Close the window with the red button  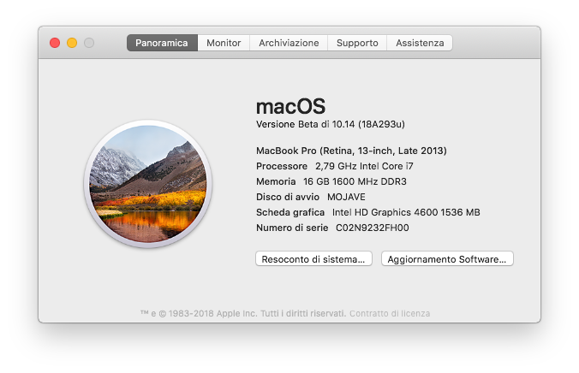click(55, 43)
